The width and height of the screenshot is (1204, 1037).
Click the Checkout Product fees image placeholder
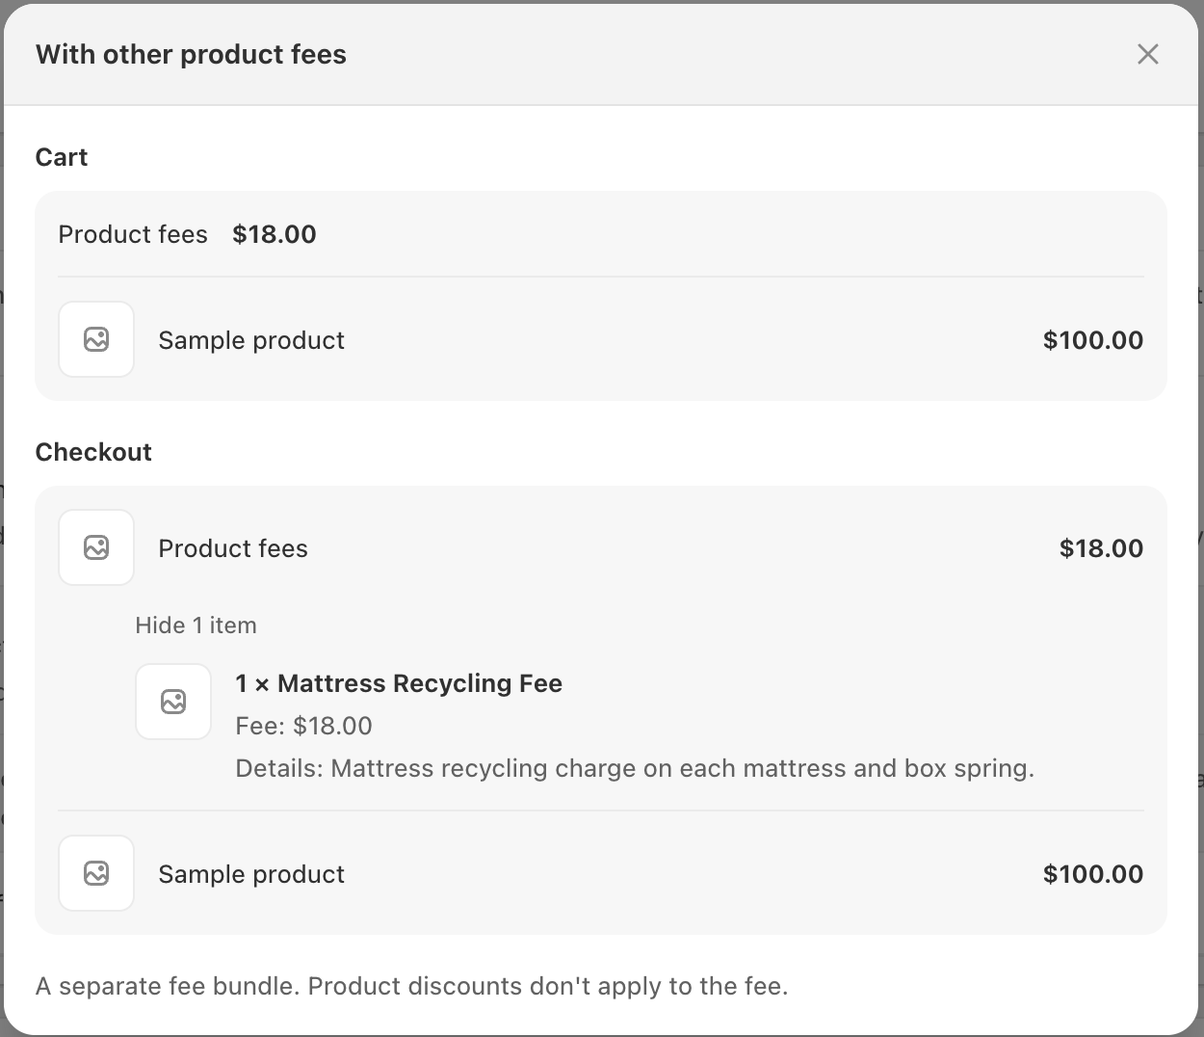point(96,547)
